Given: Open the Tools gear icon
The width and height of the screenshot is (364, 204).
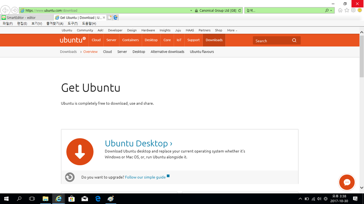Looking at the screenshot, I should [353, 10].
